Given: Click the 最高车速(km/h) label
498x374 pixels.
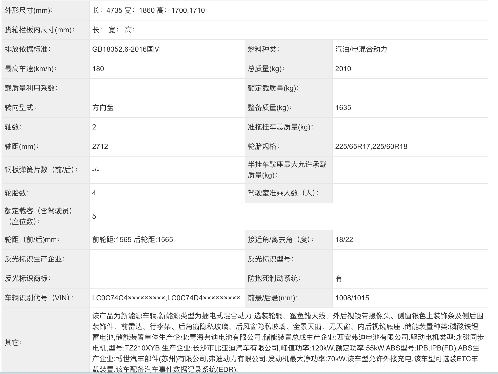Looking at the screenshot, I should 31,69.
